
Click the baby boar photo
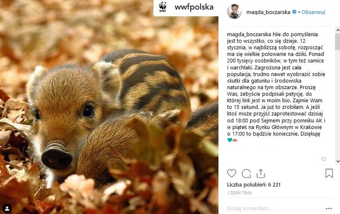107,116
